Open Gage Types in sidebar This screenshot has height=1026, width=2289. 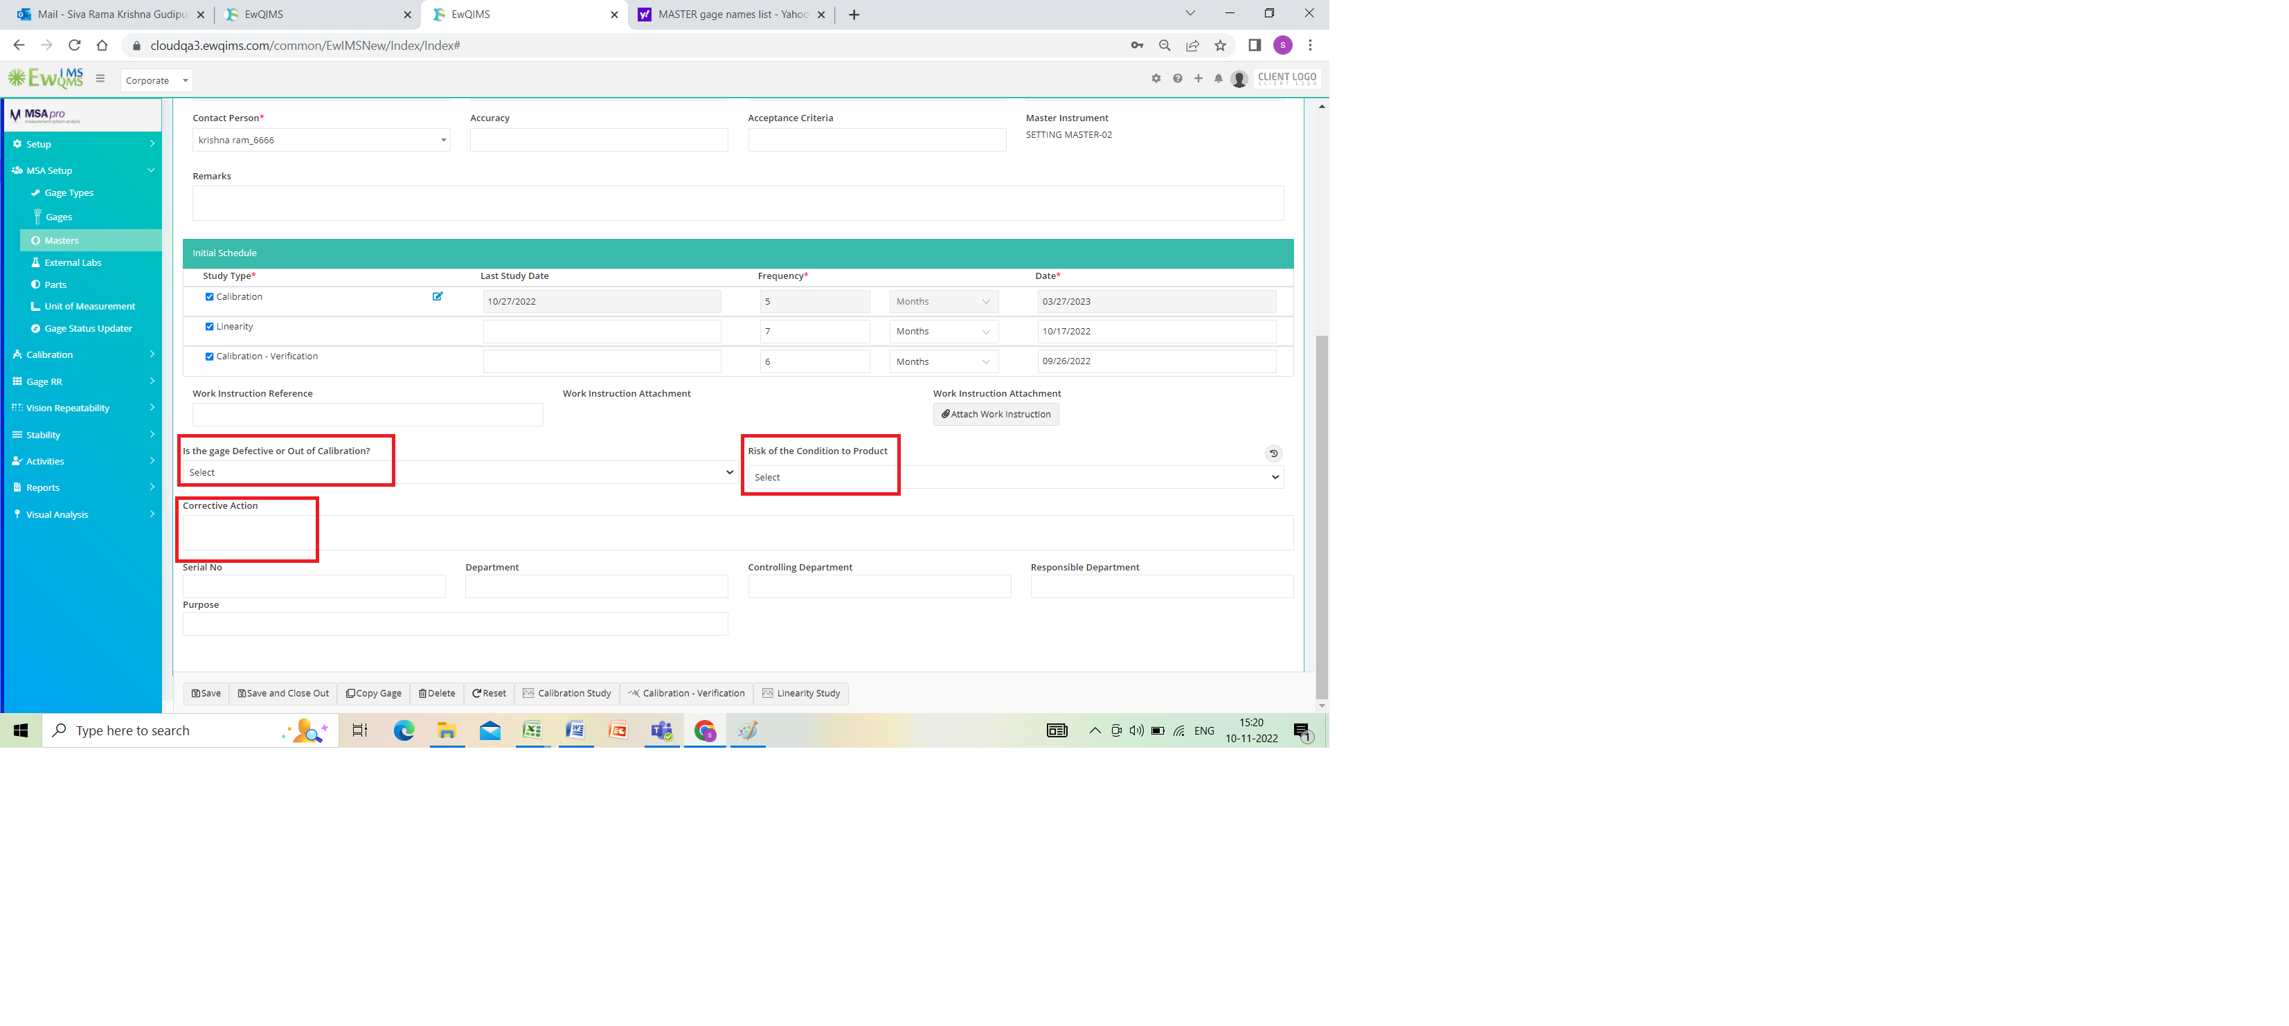(69, 192)
